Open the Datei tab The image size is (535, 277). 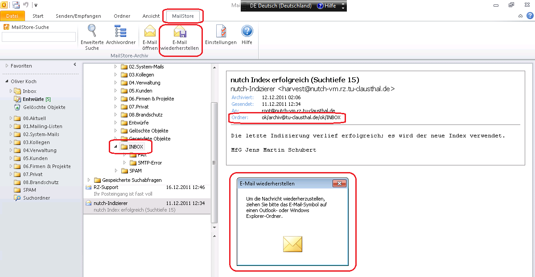click(12, 16)
